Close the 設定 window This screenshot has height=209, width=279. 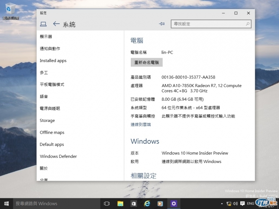(x=248, y=13)
